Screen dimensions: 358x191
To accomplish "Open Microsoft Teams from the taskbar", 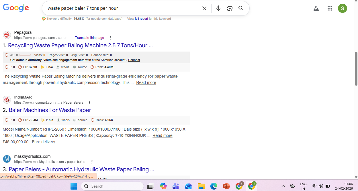I will tap(176, 186).
